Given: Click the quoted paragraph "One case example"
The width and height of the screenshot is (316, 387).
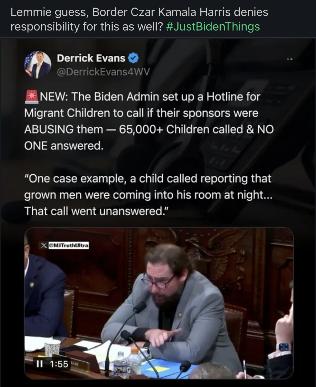Looking at the screenshot, I should [148, 195].
